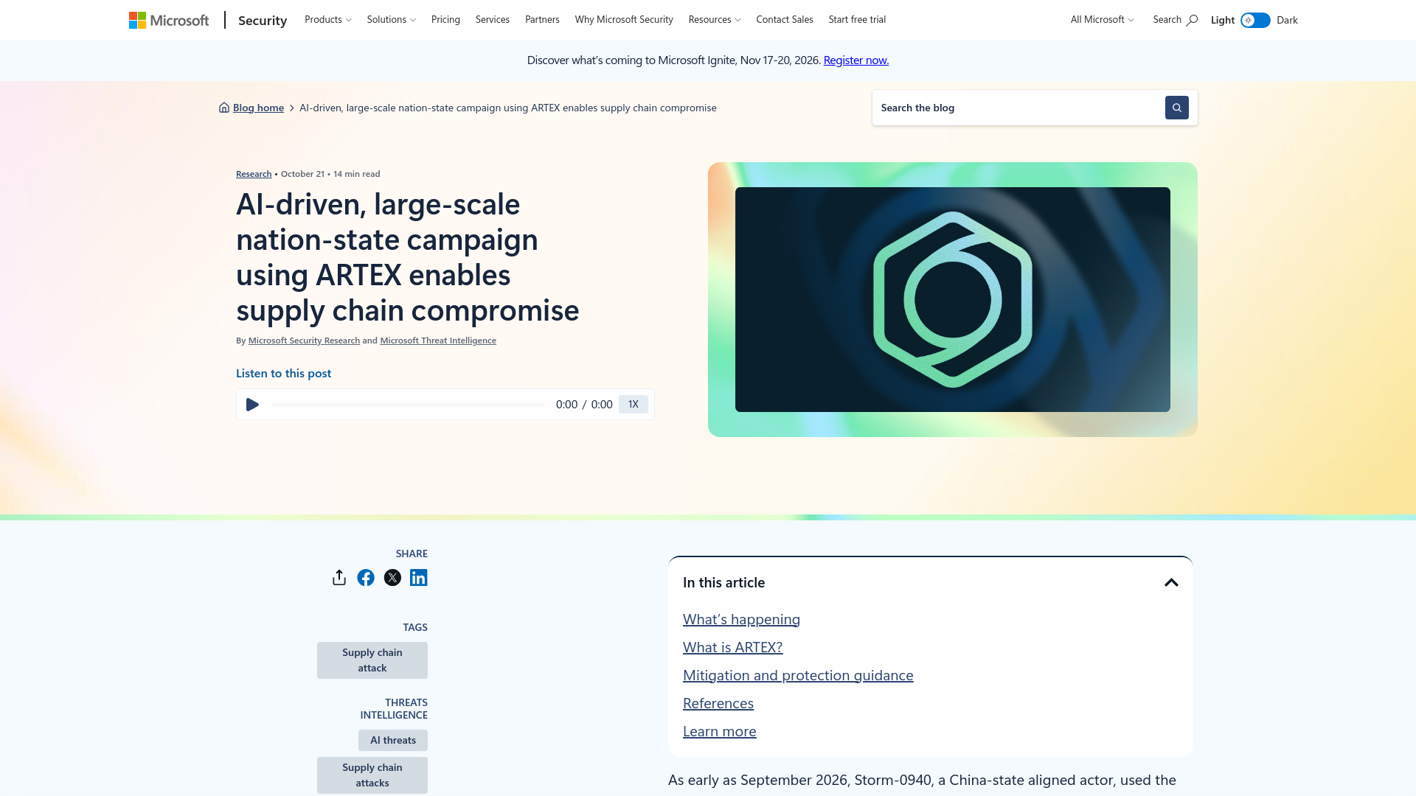
Task: Jump to Learn more section
Action: 720,732
